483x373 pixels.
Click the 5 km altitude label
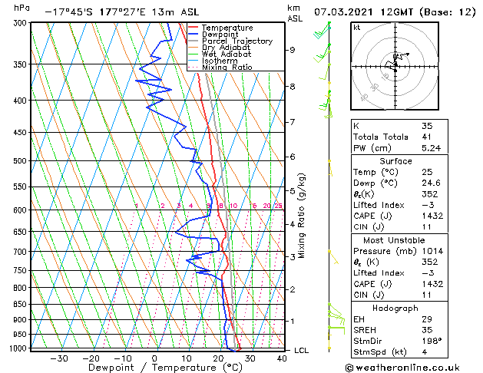pyautogui.click(x=293, y=191)
